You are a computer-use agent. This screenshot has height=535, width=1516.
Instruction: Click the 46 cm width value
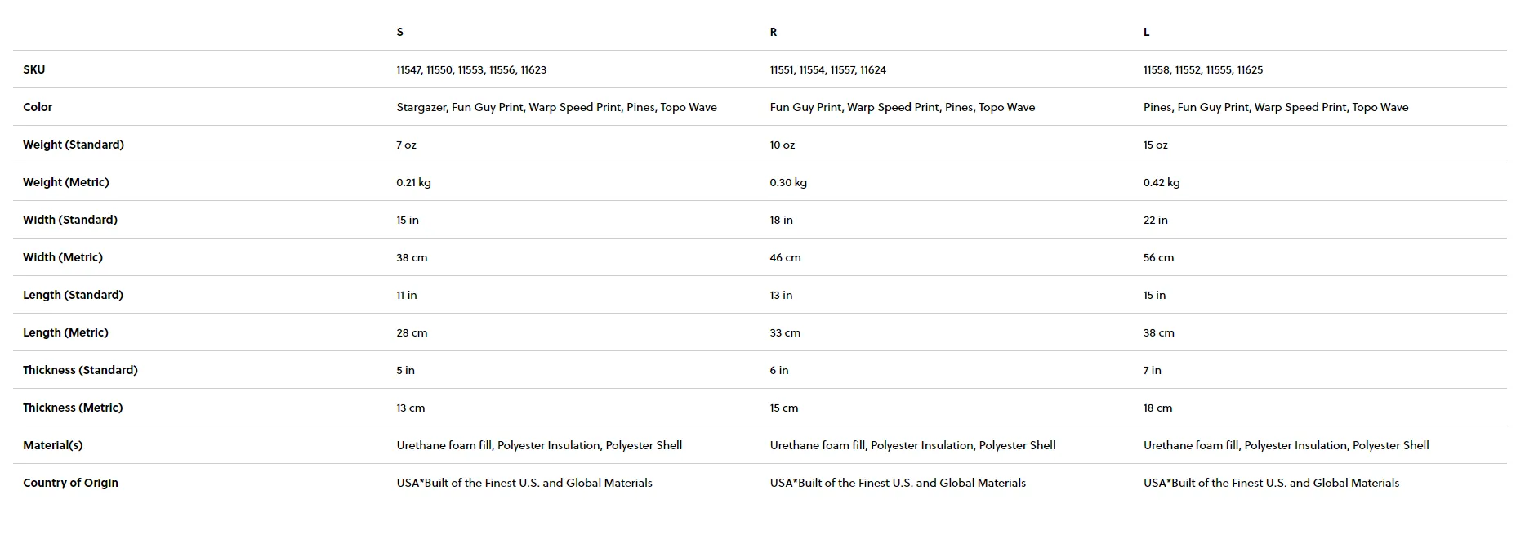click(785, 257)
